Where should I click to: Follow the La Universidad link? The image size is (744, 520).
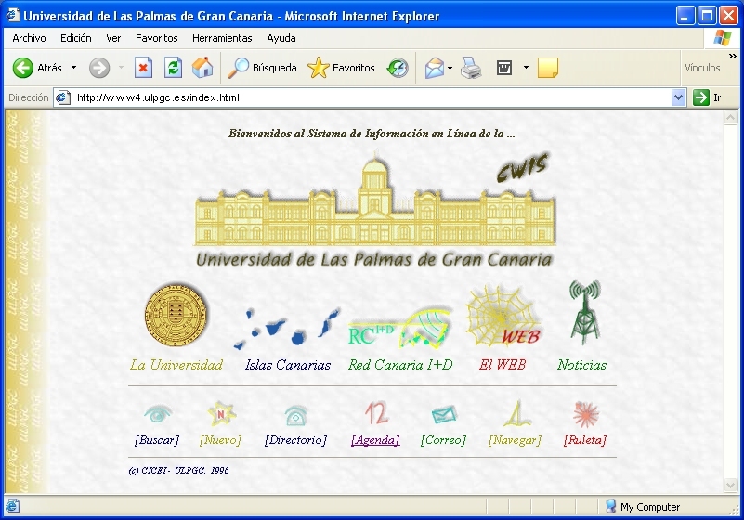[x=176, y=365]
